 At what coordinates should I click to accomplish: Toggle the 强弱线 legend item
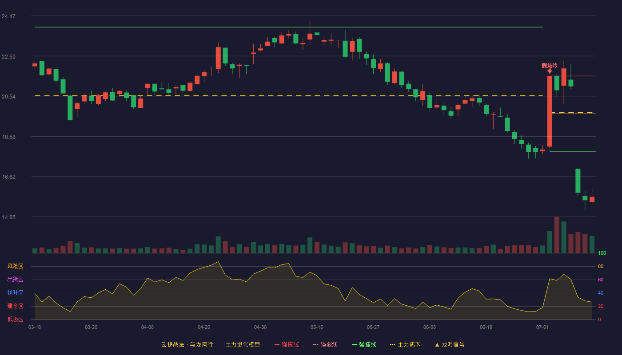click(x=325, y=344)
